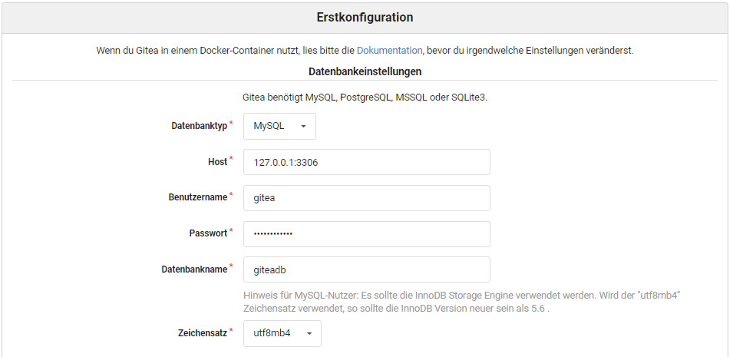Viewport: 733px width, 357px height.
Task: Click the Datenbankname label
Action: 194,269
